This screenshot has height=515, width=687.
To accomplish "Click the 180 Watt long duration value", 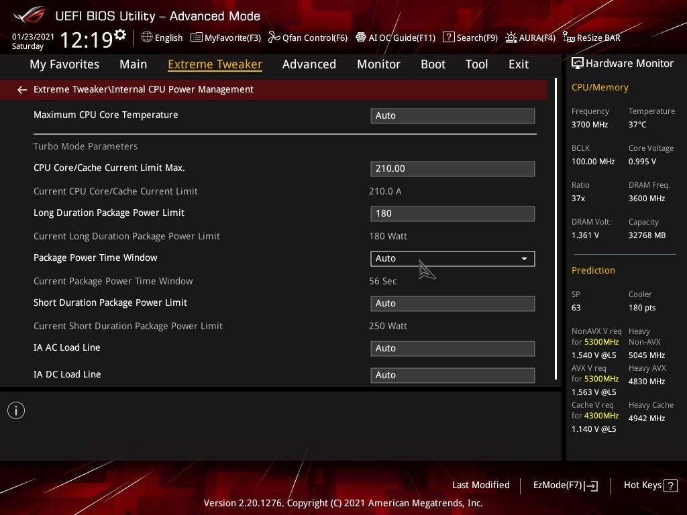I will [x=388, y=237].
